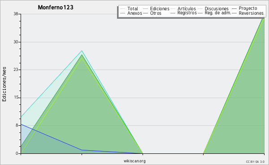Select the Discusiones legend entry
Screen dimensions: 269x165
click(217, 8)
